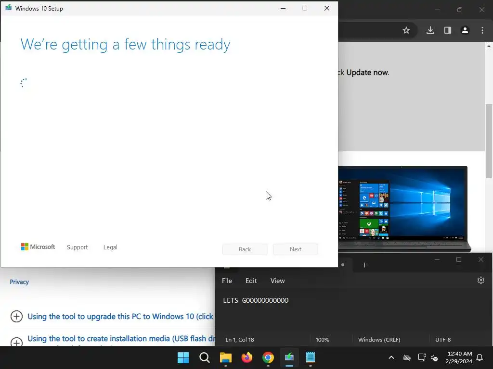Screen dimensions: 493x369
Task: Minimize the Windows 10 Setup window
Action: 283,8
